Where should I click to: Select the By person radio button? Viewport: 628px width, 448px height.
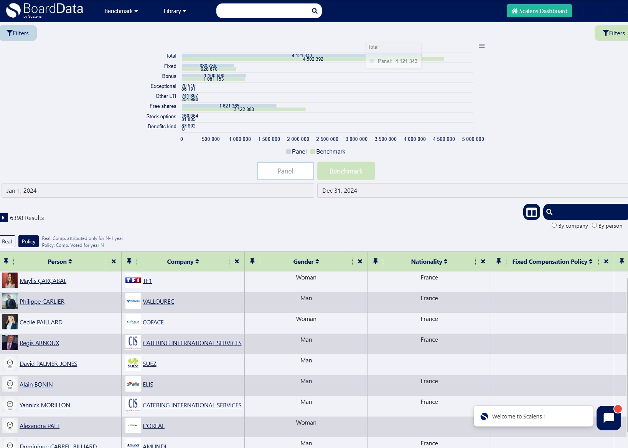click(594, 226)
